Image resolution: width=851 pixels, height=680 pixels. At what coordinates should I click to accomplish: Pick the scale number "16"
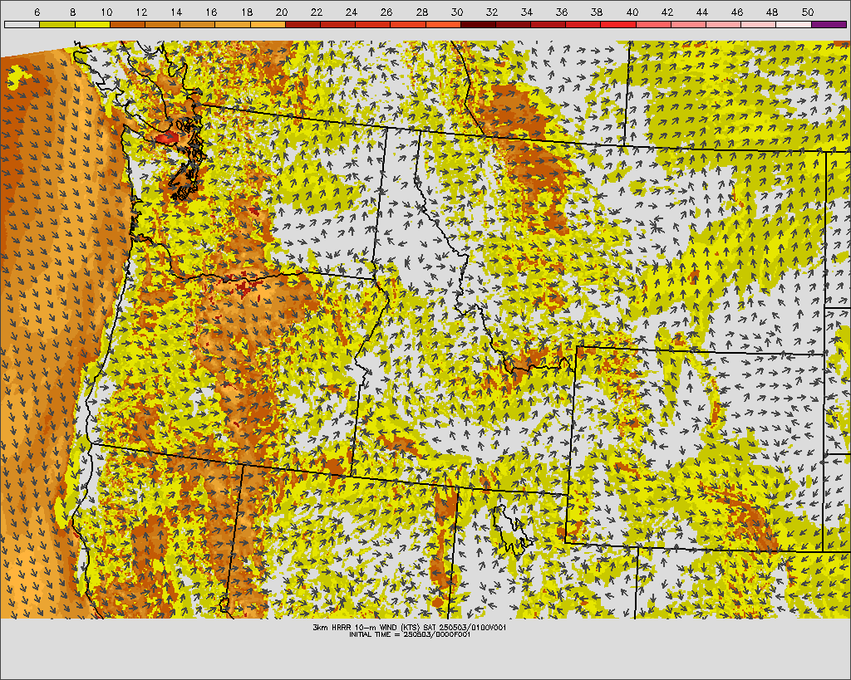212,12
